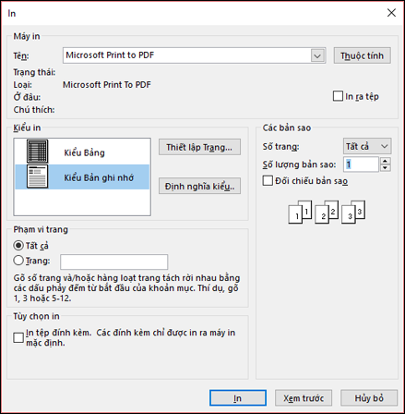Expand the Số trang Tất cả dropdown

coord(367,146)
